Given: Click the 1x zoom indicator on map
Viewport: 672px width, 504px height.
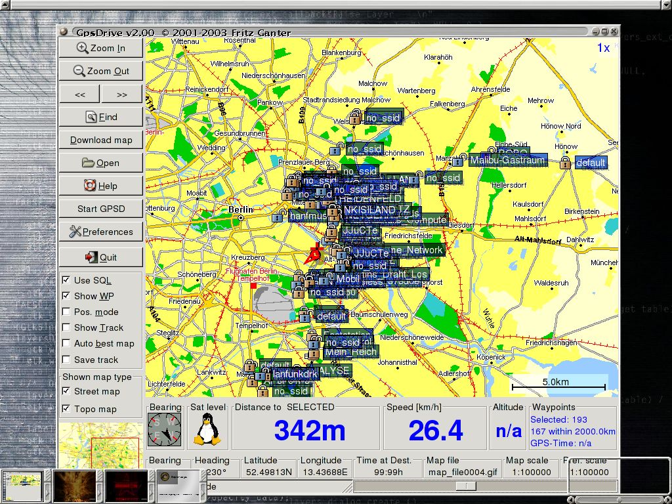Looking at the screenshot, I should coord(604,48).
